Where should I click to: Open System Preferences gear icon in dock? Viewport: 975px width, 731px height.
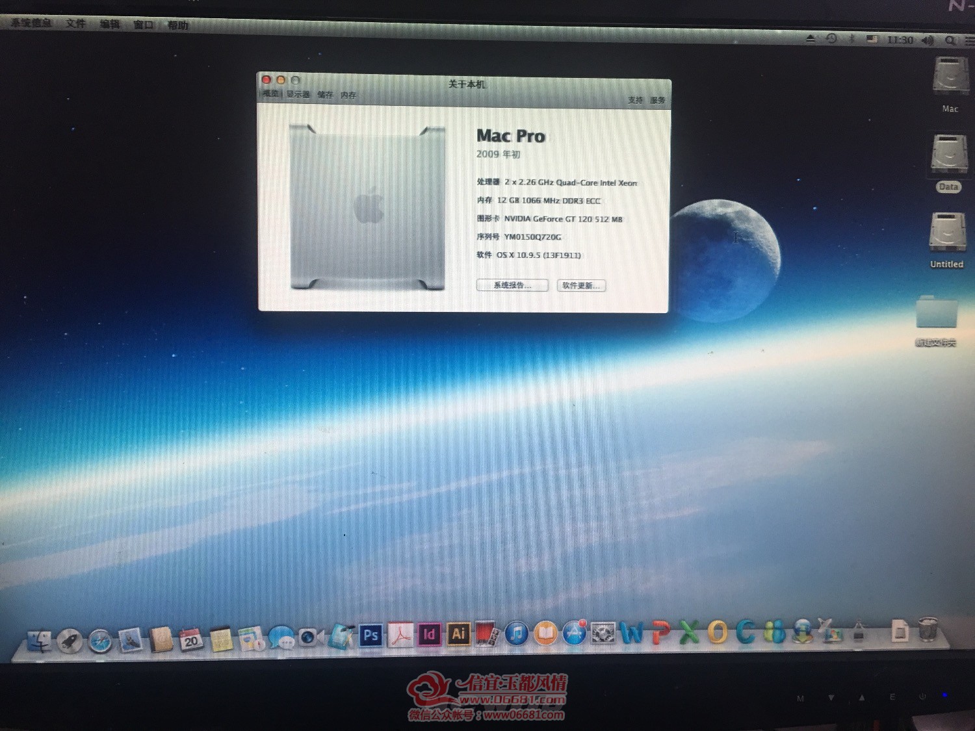click(603, 633)
